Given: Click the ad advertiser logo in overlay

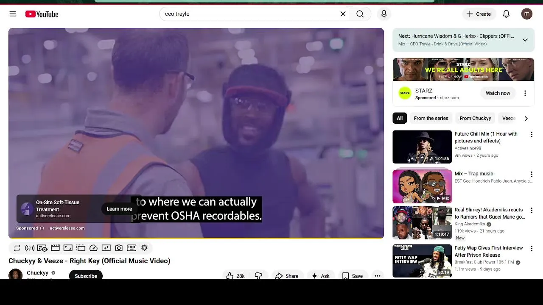Looking at the screenshot, I should pyautogui.click(x=27, y=209).
